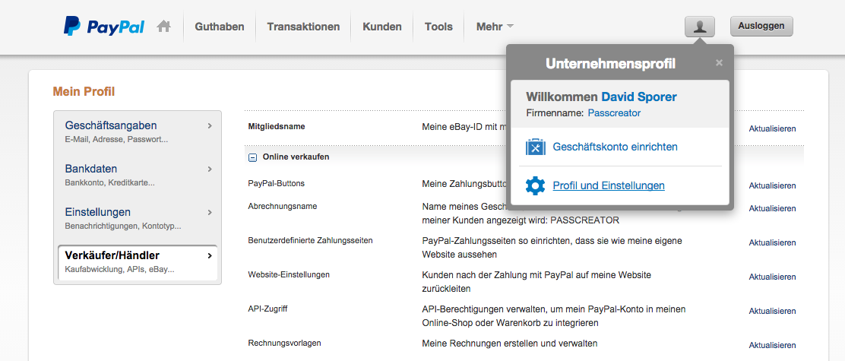Click the "Firmenname:" label in the popup

coord(555,113)
